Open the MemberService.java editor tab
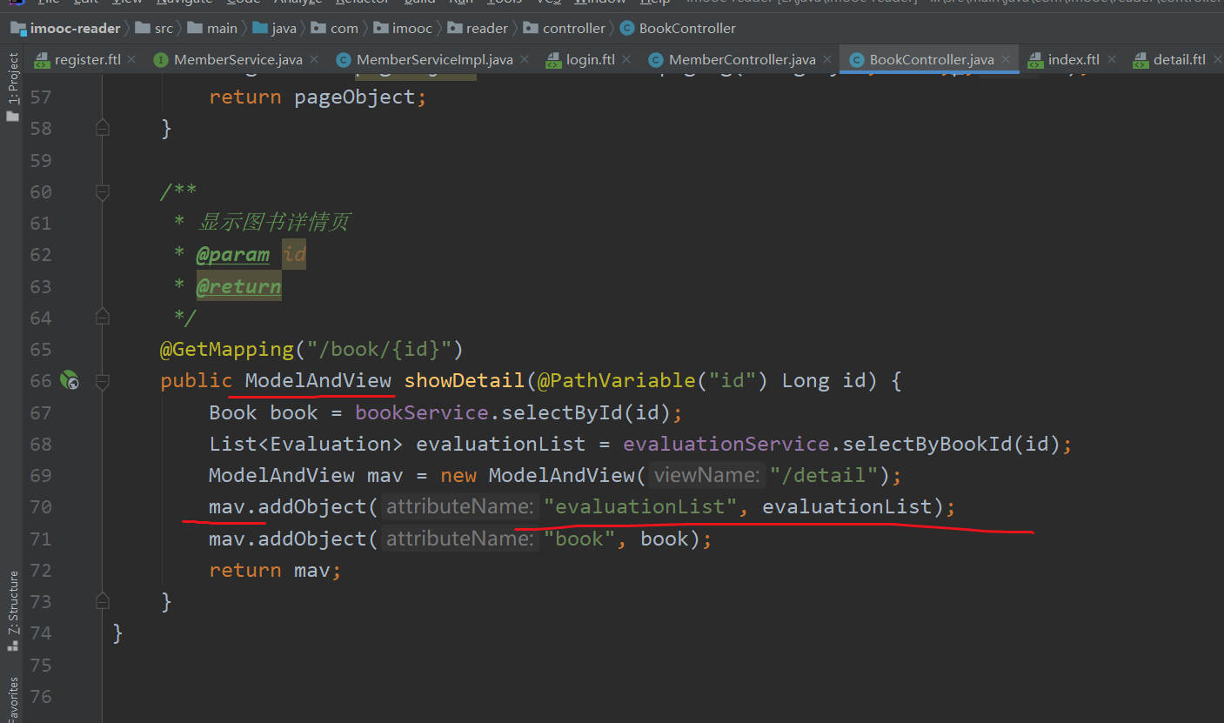The width and height of the screenshot is (1224, 723). pyautogui.click(x=237, y=59)
